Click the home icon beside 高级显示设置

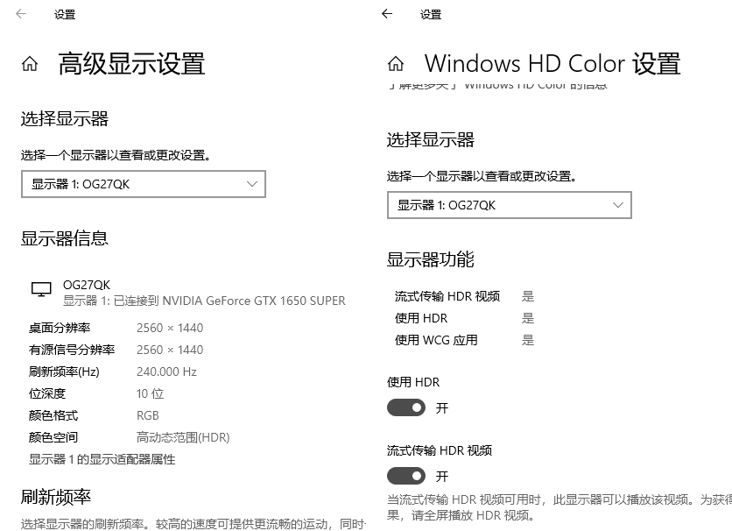[30, 64]
